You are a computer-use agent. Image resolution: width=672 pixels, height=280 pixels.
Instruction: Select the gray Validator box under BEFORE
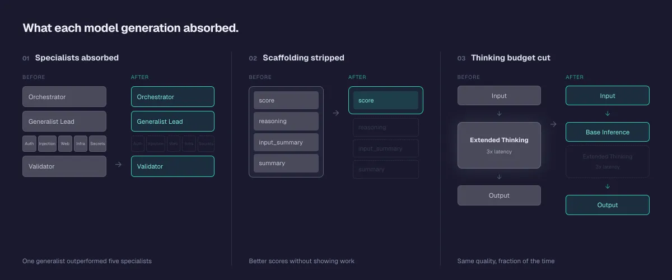pyautogui.click(x=64, y=166)
